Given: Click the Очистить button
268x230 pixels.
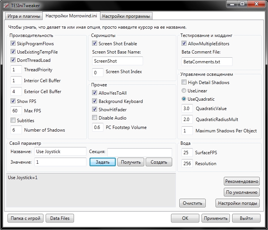Looking at the screenshot, I should [x=193, y=203].
